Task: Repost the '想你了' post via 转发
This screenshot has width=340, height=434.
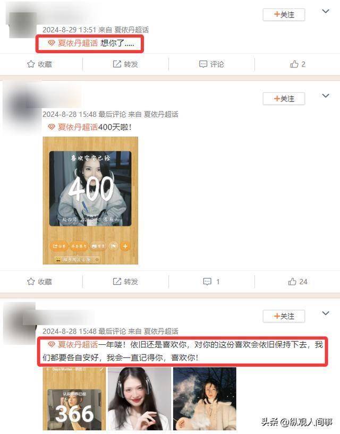Action: [125, 64]
